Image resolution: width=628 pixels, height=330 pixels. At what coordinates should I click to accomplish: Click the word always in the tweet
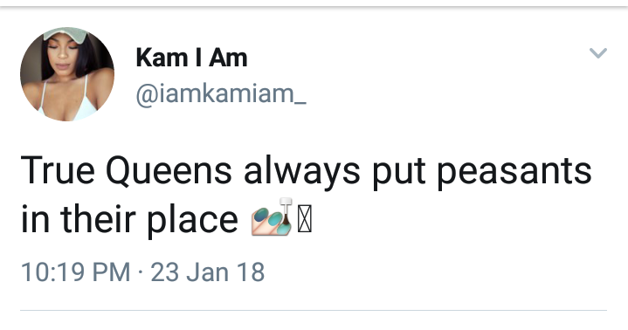point(301,172)
